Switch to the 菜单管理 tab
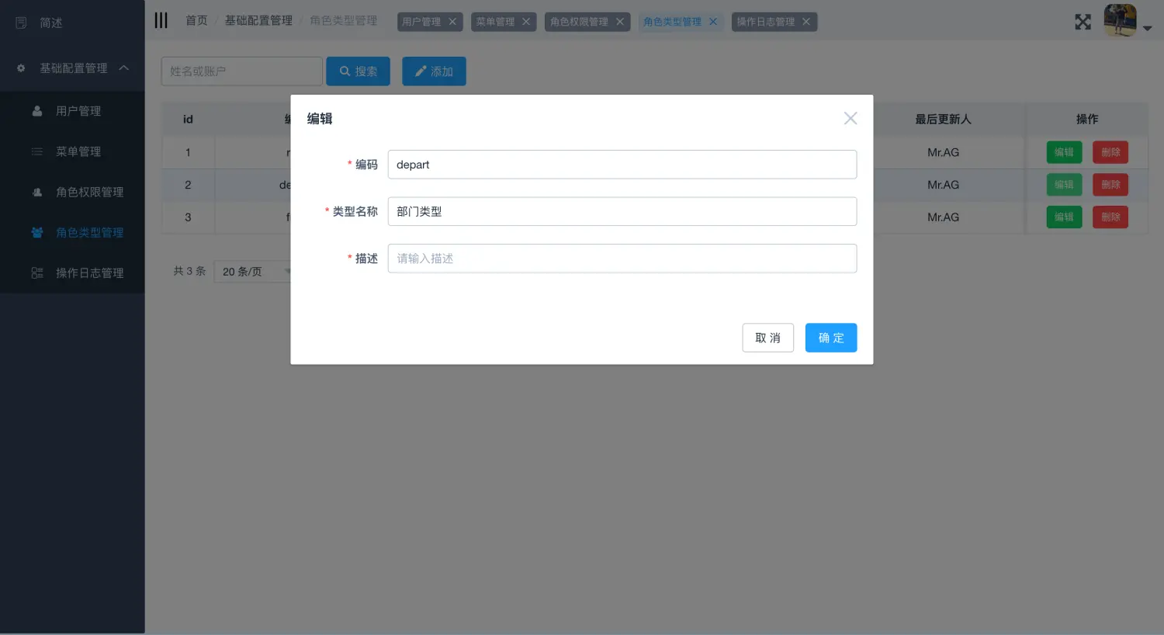Image resolution: width=1164 pixels, height=635 pixels. point(495,22)
